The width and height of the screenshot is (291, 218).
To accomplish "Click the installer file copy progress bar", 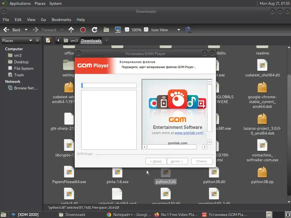I will (x=109, y=85).
